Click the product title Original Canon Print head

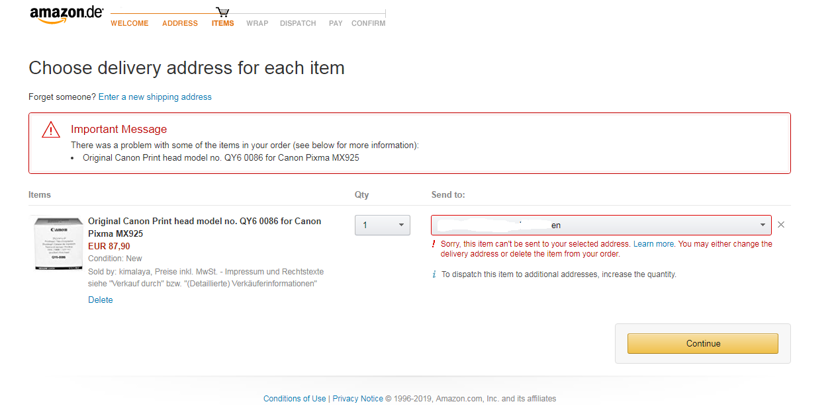(x=205, y=227)
